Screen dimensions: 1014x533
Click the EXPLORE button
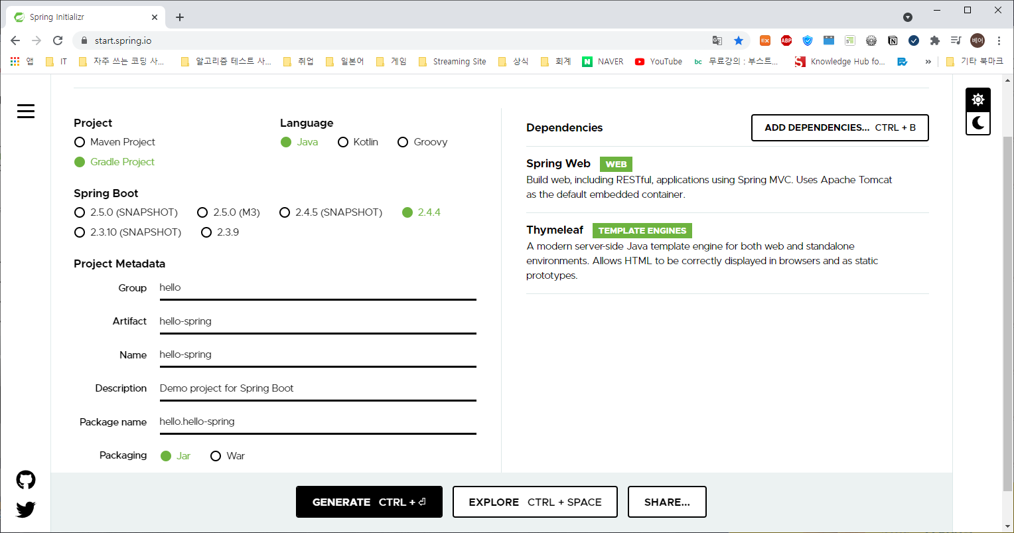(x=535, y=502)
